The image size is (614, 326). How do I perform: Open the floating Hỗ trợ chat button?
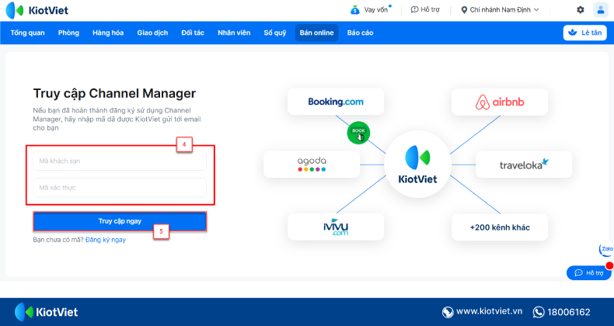coord(589,273)
